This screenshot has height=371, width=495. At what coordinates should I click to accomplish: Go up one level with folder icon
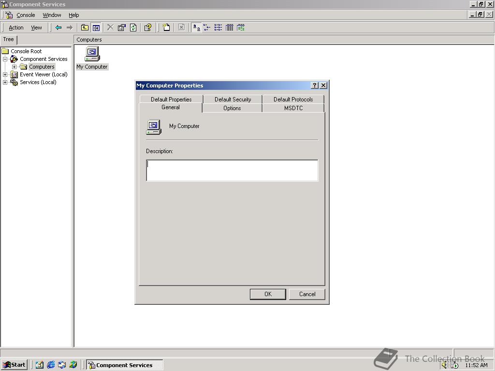pyautogui.click(x=85, y=28)
